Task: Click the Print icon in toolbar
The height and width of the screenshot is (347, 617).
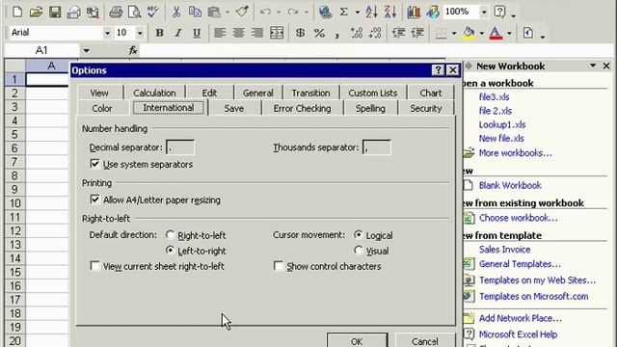Action: coord(116,12)
